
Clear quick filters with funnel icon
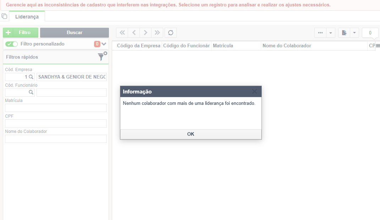point(102,56)
